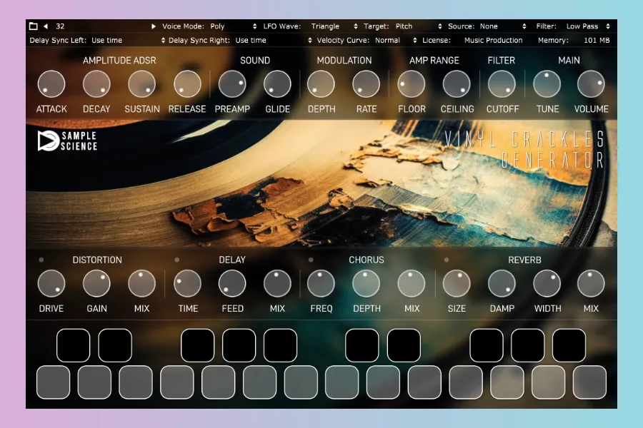Click the preset number field showing 32
Viewport: 643px width, 428px height.
click(x=60, y=26)
